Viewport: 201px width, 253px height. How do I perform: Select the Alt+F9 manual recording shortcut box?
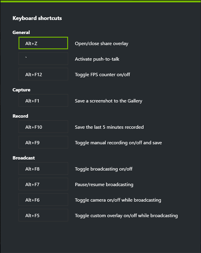(43, 142)
